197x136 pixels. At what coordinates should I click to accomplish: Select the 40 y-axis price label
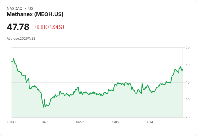pos(187,82)
